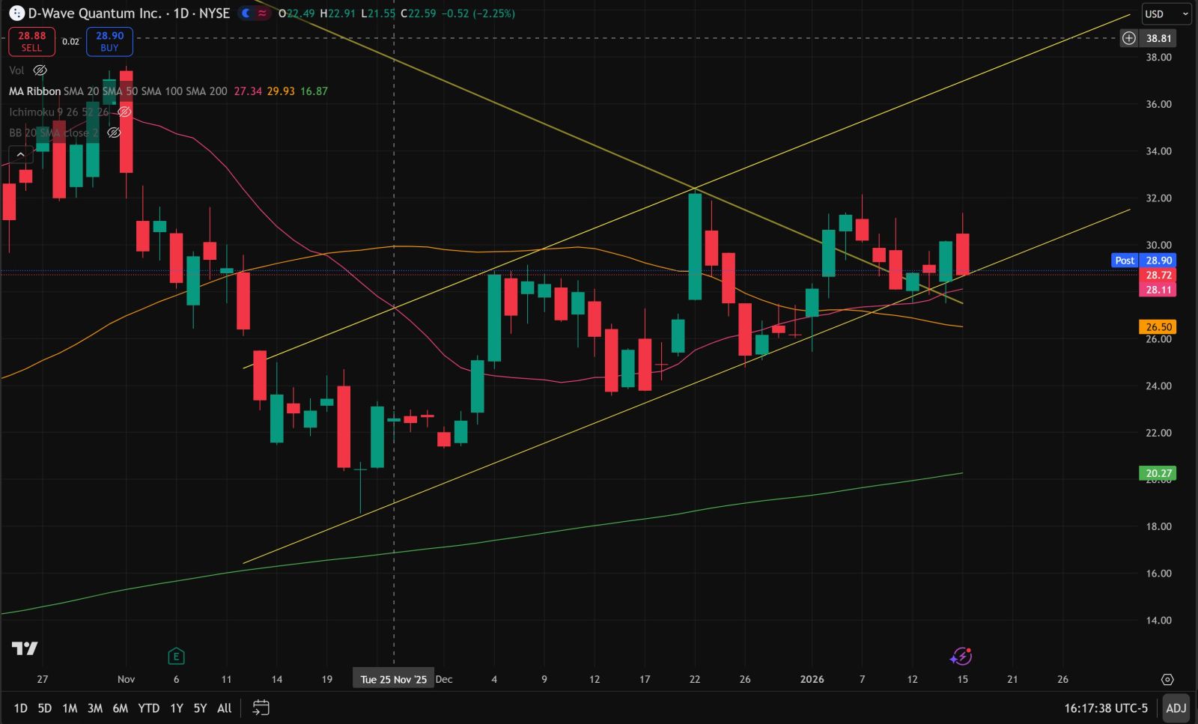Click the TradingView logo icon

[x=25, y=648]
